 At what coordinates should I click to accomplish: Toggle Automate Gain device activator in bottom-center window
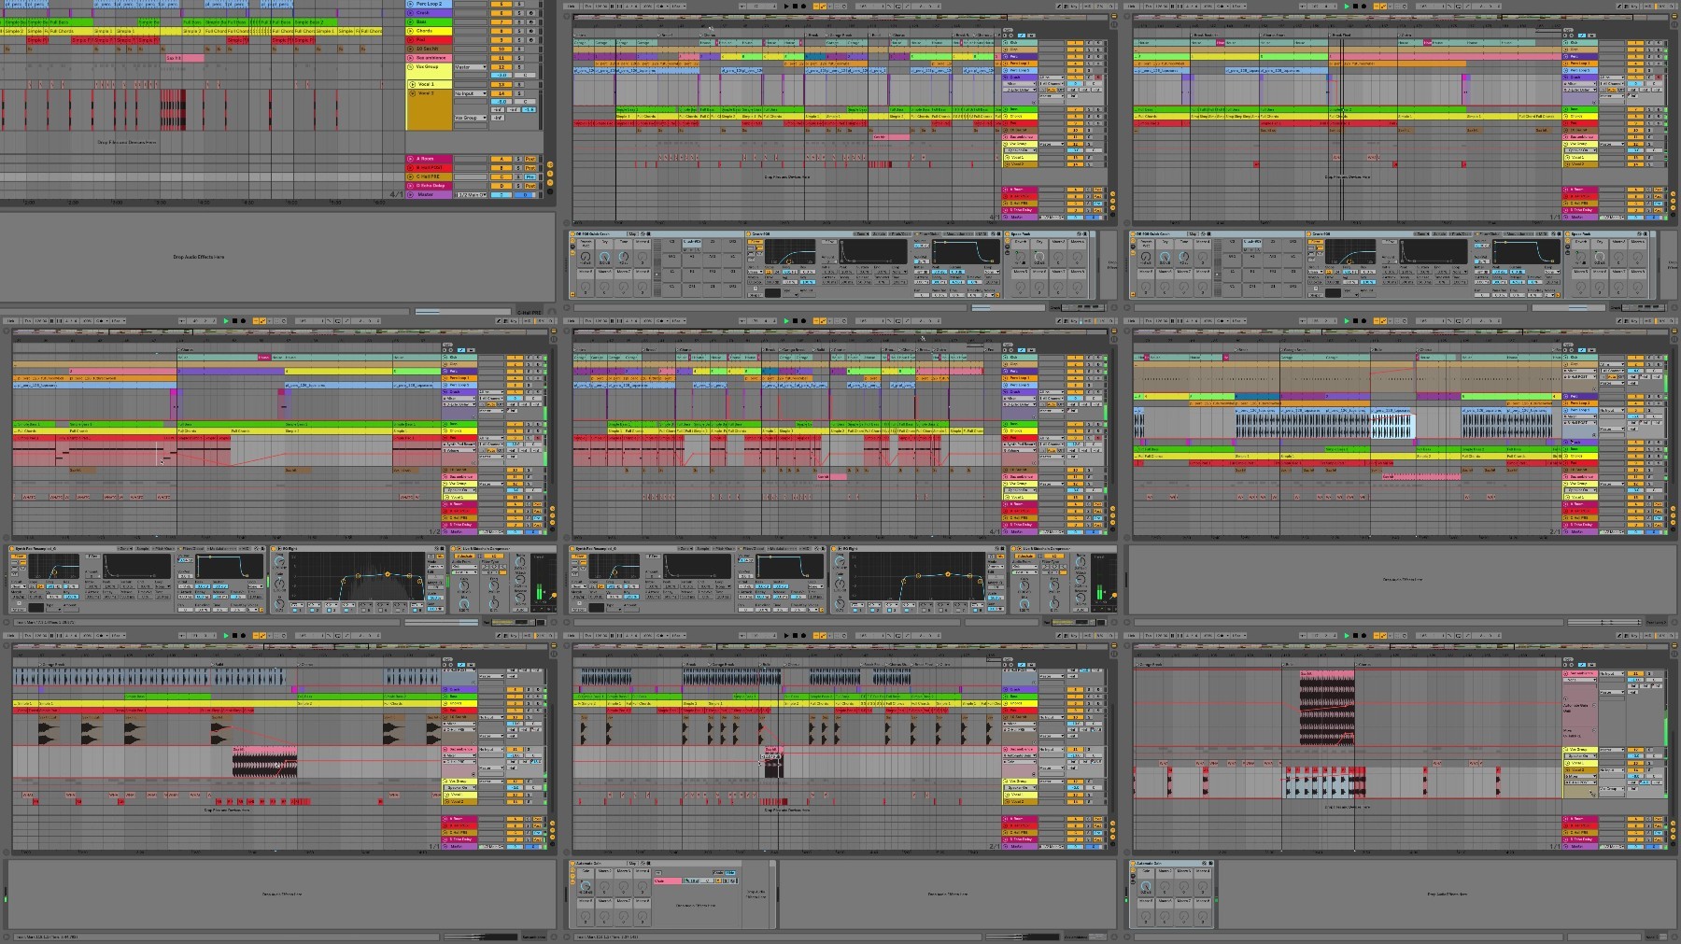(x=572, y=864)
